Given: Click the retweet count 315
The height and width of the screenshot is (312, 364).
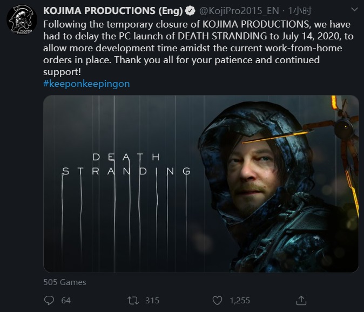Looking at the screenshot, I should click(x=152, y=300).
